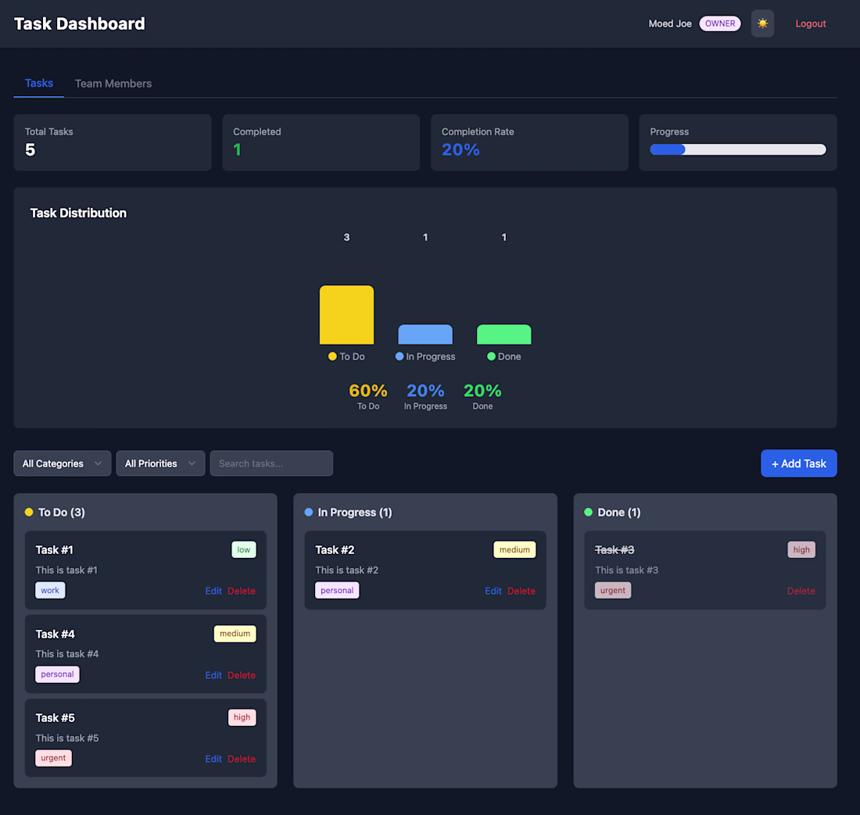Click the urgent tag on Task #3
Screen dimensions: 860x815
pyautogui.click(x=613, y=590)
